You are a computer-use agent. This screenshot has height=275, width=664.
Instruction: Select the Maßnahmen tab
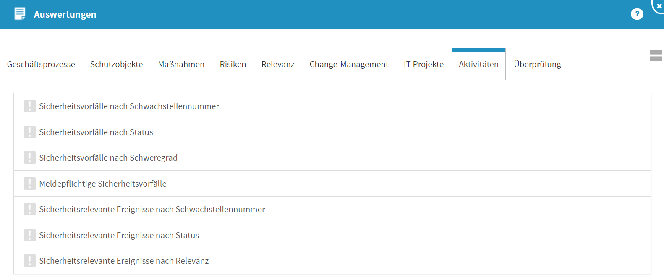(181, 64)
